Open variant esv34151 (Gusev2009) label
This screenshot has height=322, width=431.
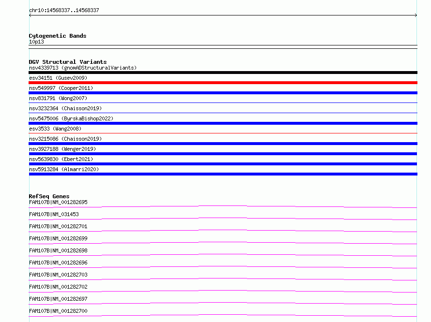[58, 78]
